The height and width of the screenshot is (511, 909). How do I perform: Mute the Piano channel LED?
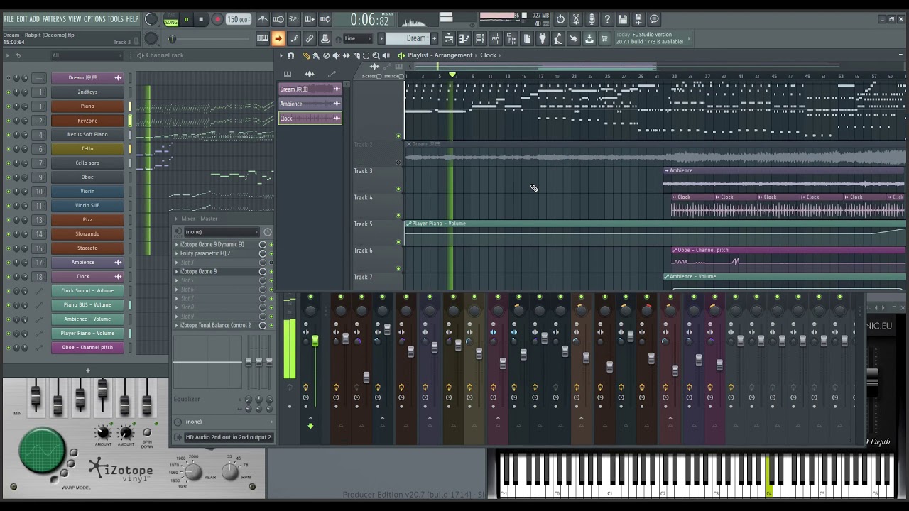tap(8, 106)
